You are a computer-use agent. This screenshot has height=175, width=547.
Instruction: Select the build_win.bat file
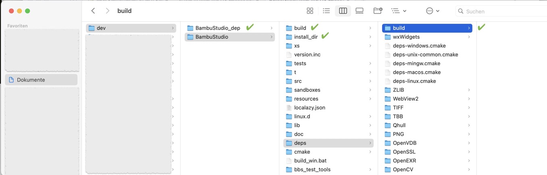(329, 161)
